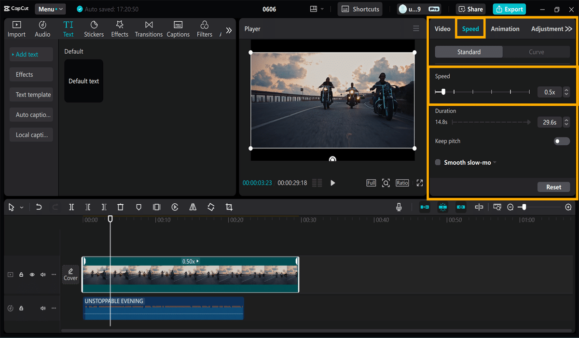
Task: Click the Delete trash icon
Action: pos(121,207)
